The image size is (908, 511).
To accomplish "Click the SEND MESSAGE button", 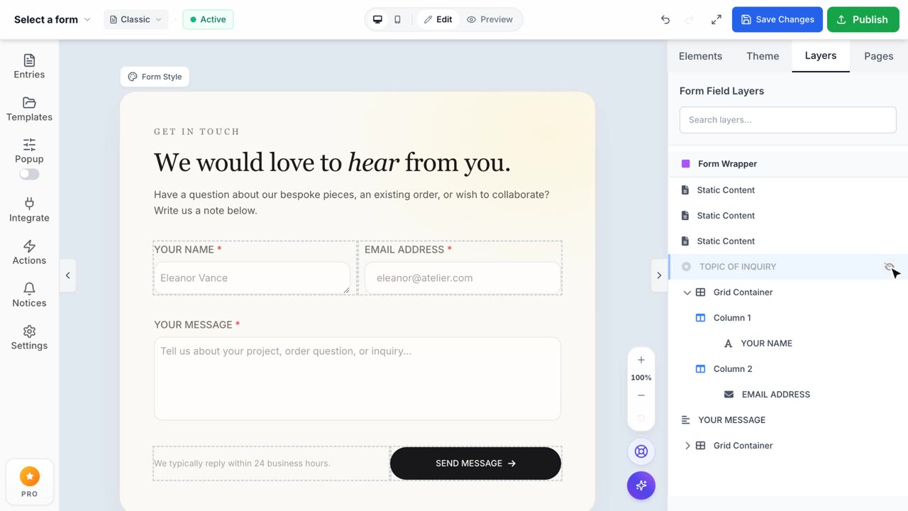I will [475, 463].
